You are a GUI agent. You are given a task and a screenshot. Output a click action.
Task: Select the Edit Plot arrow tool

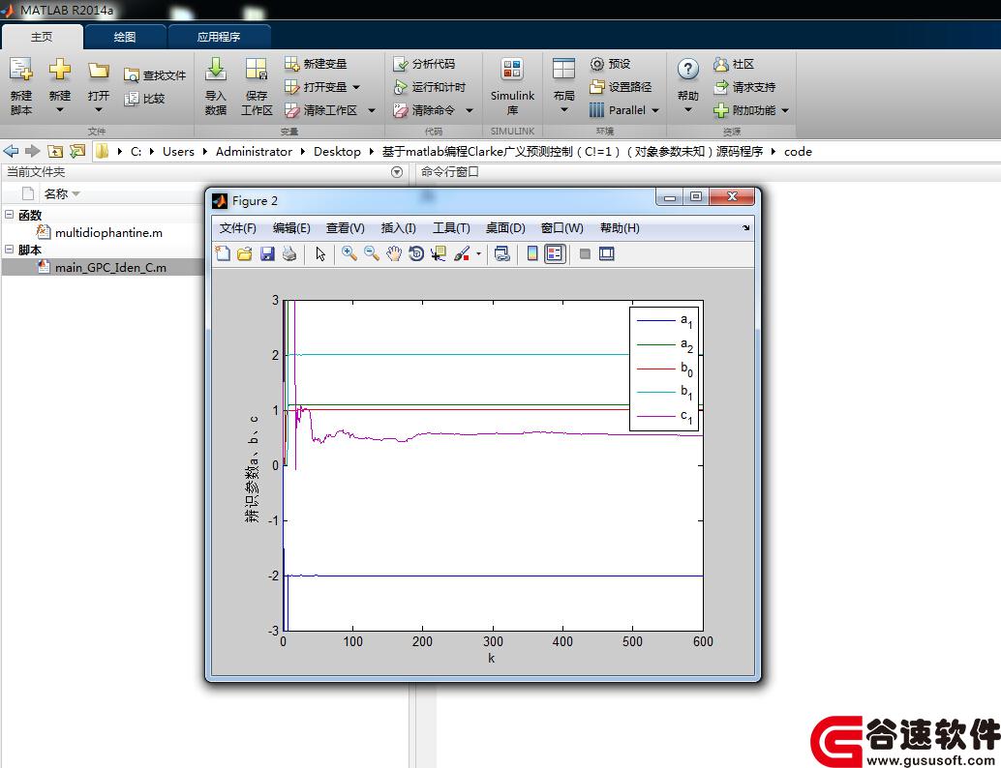click(x=320, y=253)
